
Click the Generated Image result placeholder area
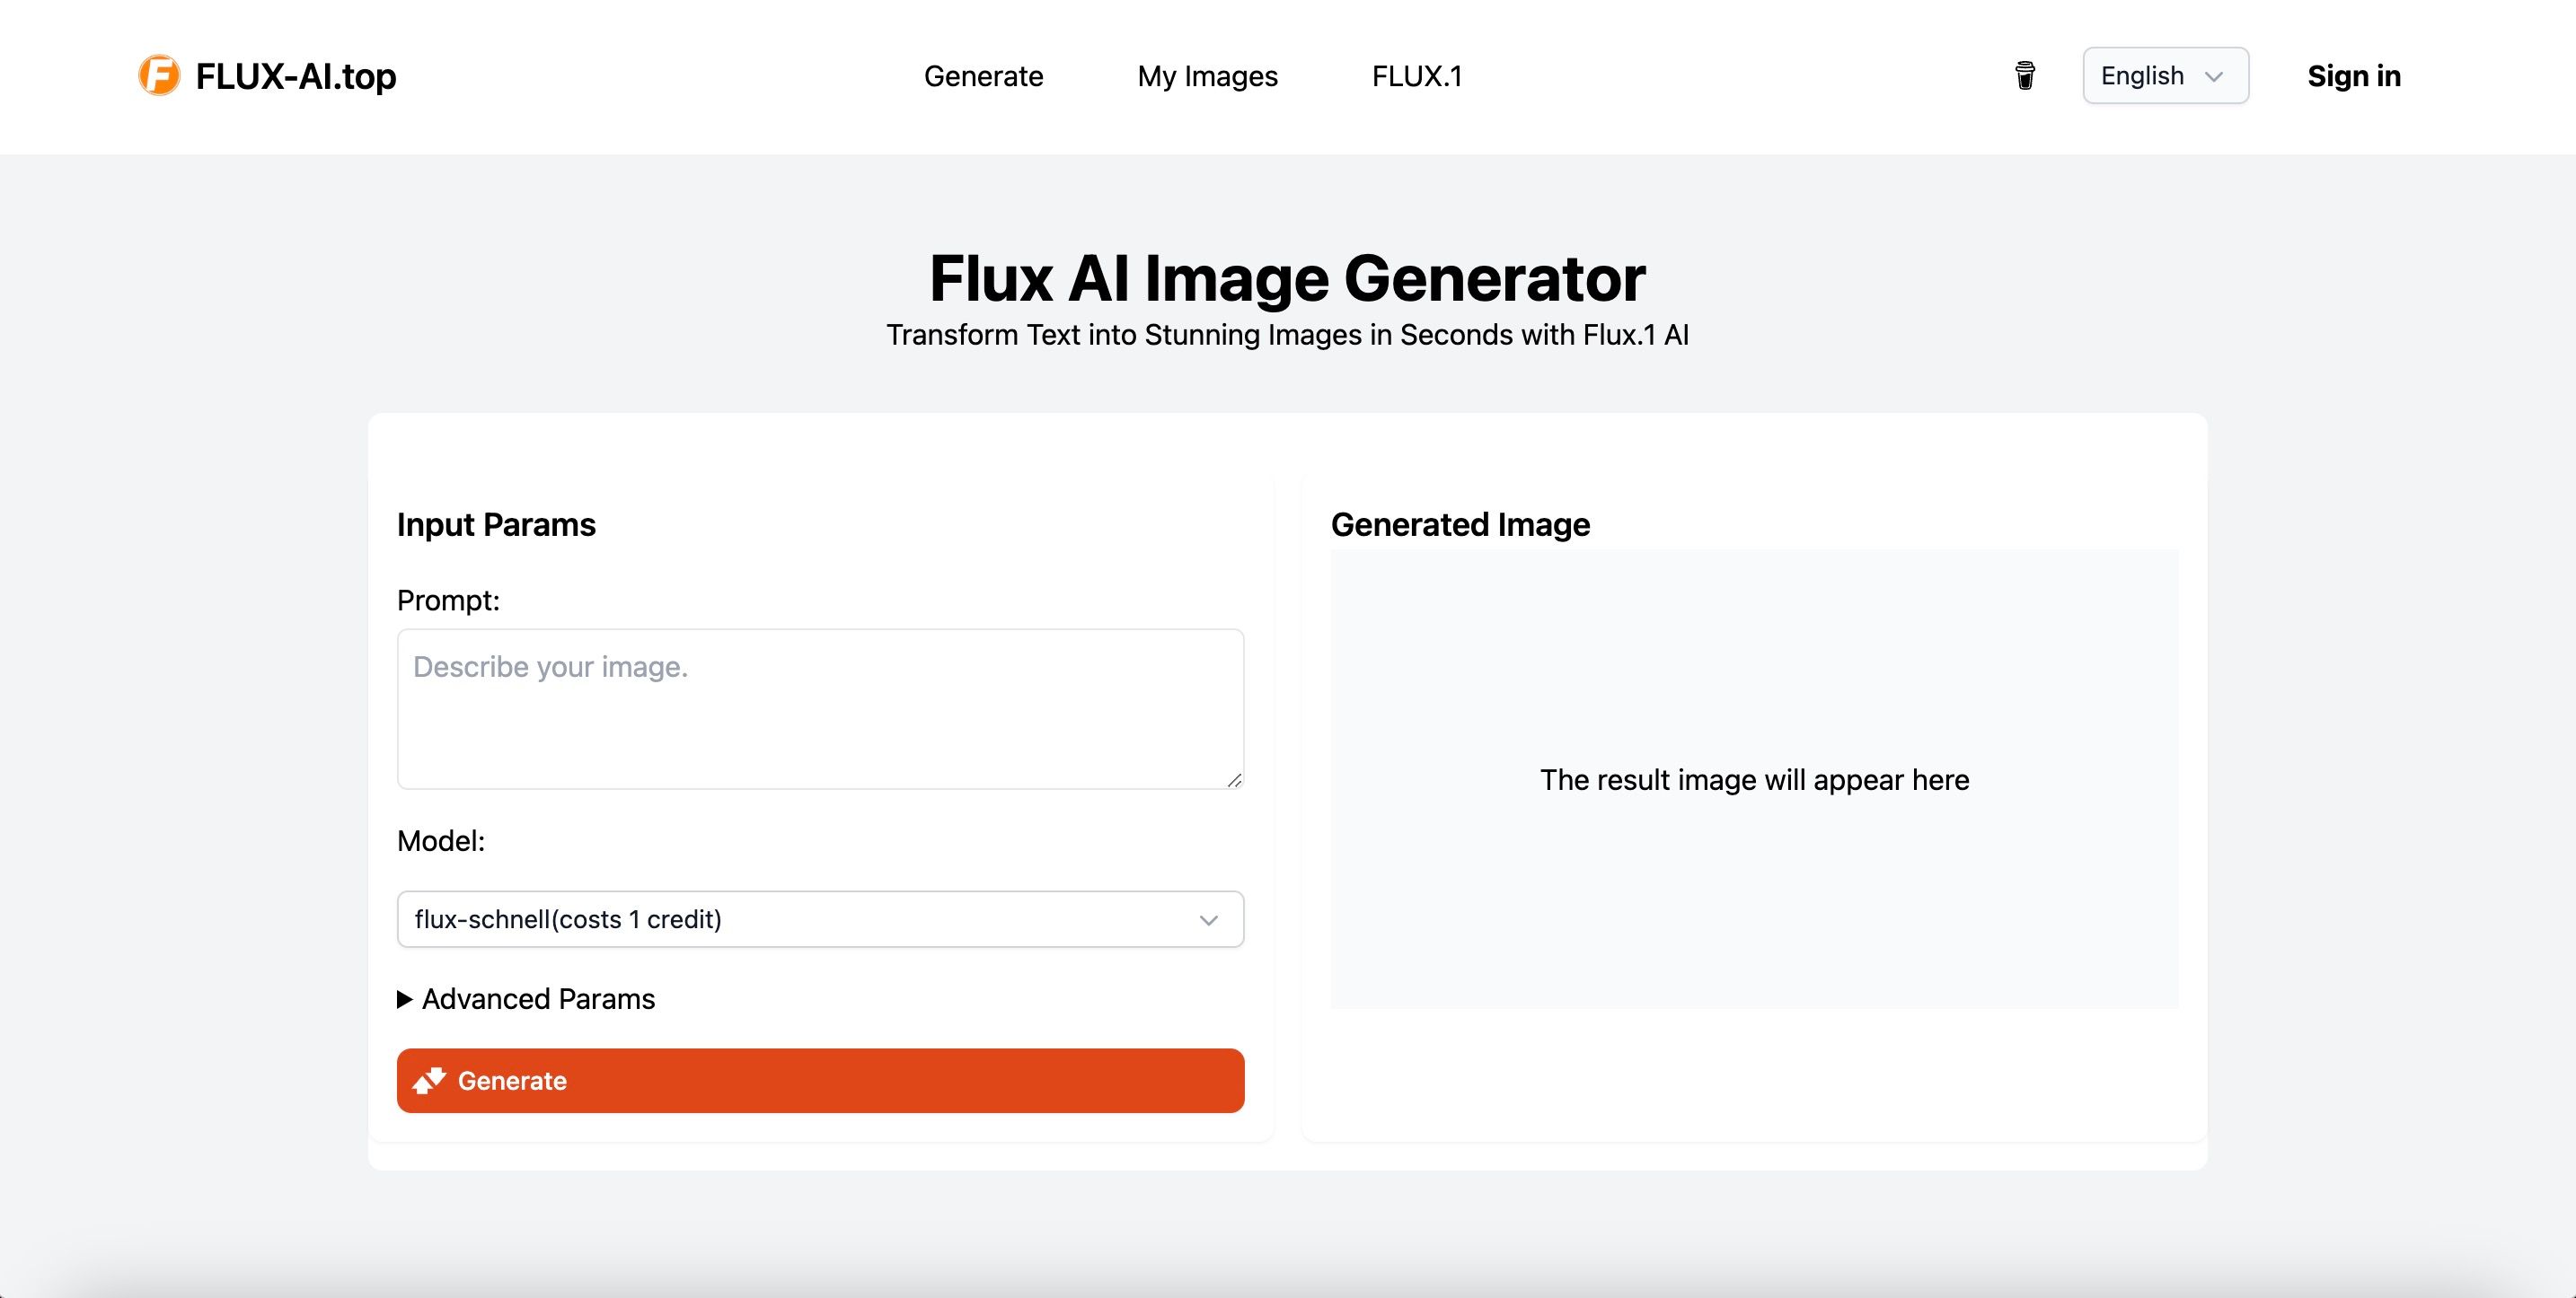(1755, 780)
